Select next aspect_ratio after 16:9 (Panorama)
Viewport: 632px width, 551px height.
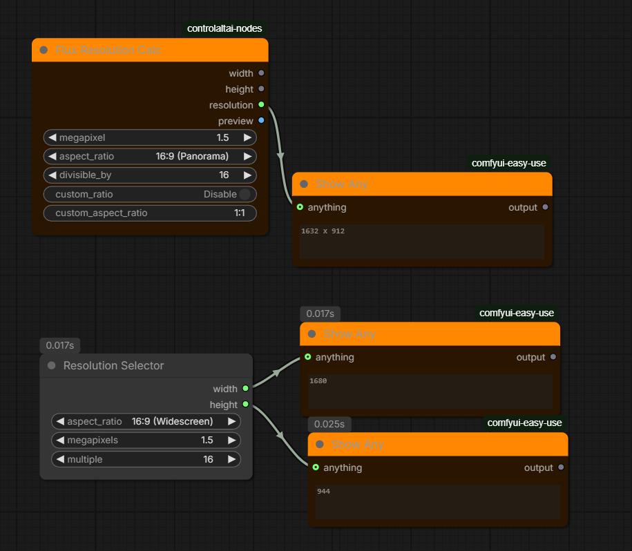tap(247, 156)
